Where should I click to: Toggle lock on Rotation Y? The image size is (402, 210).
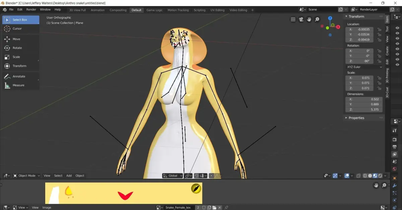click(x=379, y=56)
